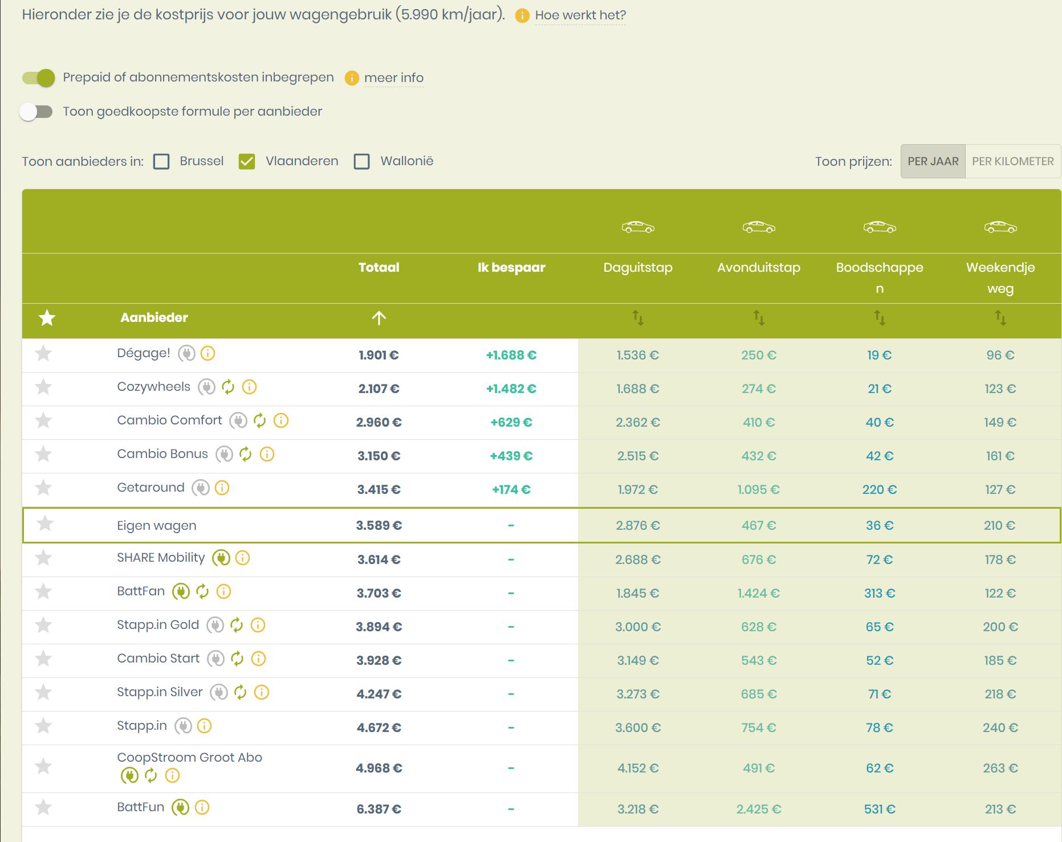Click the star icon in Aanbieder header
1062x842 pixels.
point(47,318)
